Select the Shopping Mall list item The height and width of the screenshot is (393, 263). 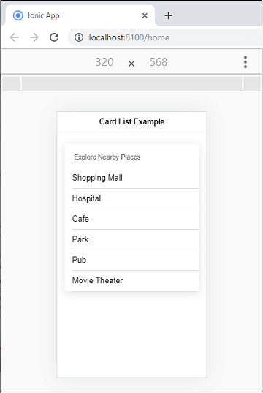pyautogui.click(x=132, y=178)
